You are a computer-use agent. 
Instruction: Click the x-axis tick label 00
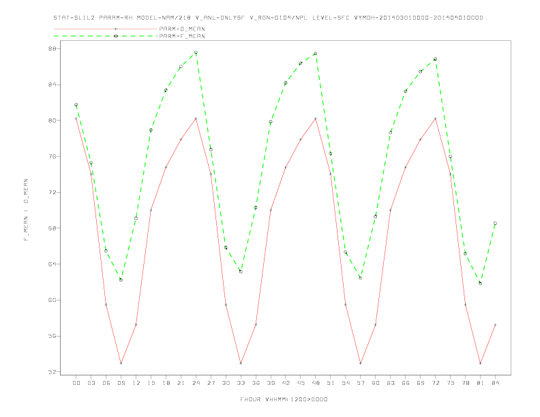(x=76, y=383)
